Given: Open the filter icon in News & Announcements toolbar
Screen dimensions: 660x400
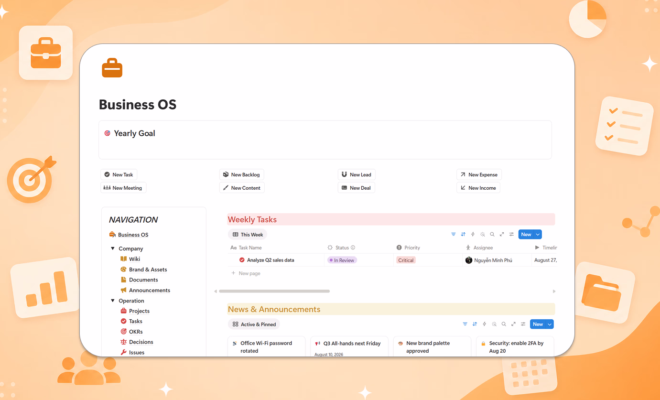Looking at the screenshot, I should point(465,324).
